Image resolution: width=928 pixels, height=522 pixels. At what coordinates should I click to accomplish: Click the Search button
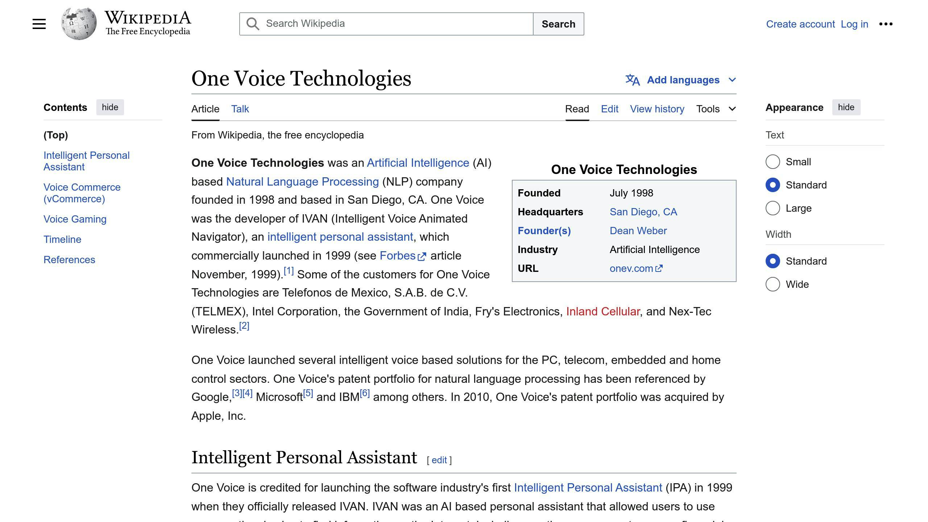[x=558, y=24]
